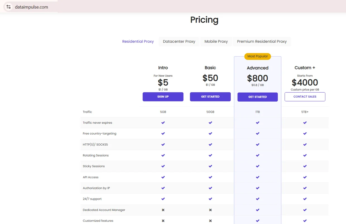Click the CONTACT SALES button

tap(305, 97)
